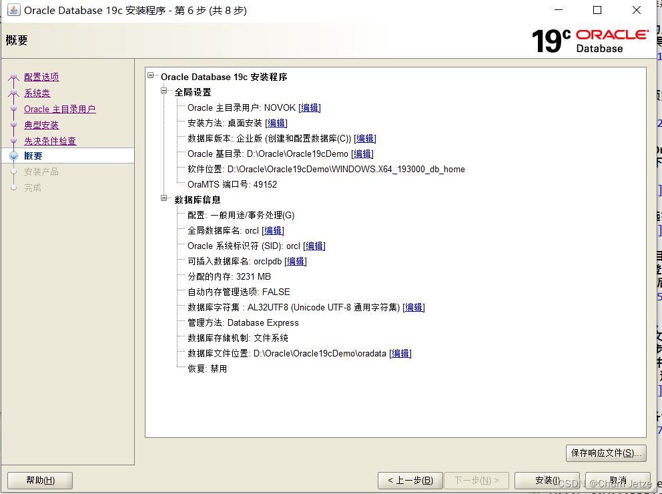Collapse the 数据库信息 section
The width and height of the screenshot is (662, 494).
click(x=163, y=199)
